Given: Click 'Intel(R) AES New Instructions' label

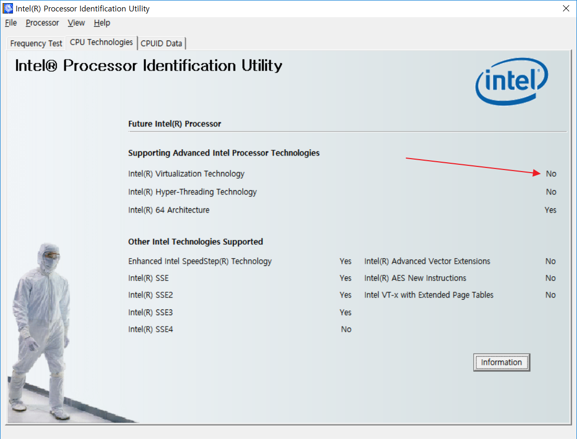Looking at the screenshot, I should pyautogui.click(x=415, y=278).
